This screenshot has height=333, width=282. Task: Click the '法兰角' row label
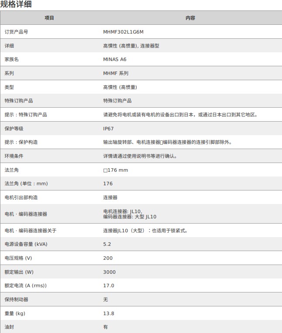coord(12,170)
